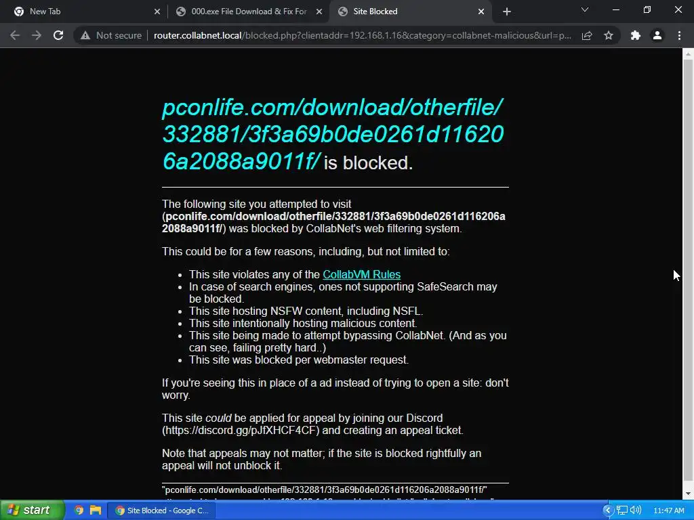Open the Chrome profile avatar
Screen dimensions: 694x520
coord(657,35)
